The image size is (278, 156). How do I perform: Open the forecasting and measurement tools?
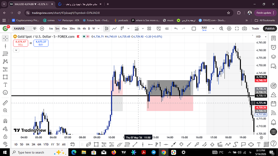click(5, 69)
